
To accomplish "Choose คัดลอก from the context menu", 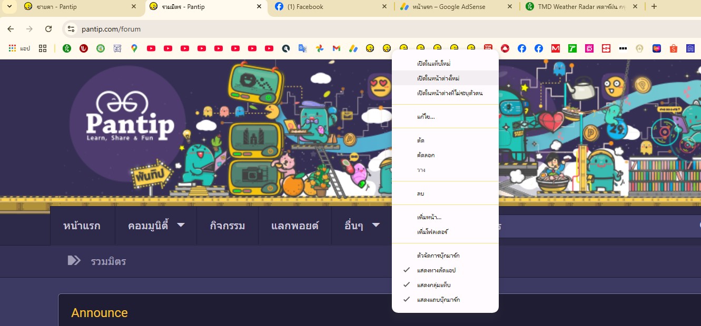I will (446, 155).
